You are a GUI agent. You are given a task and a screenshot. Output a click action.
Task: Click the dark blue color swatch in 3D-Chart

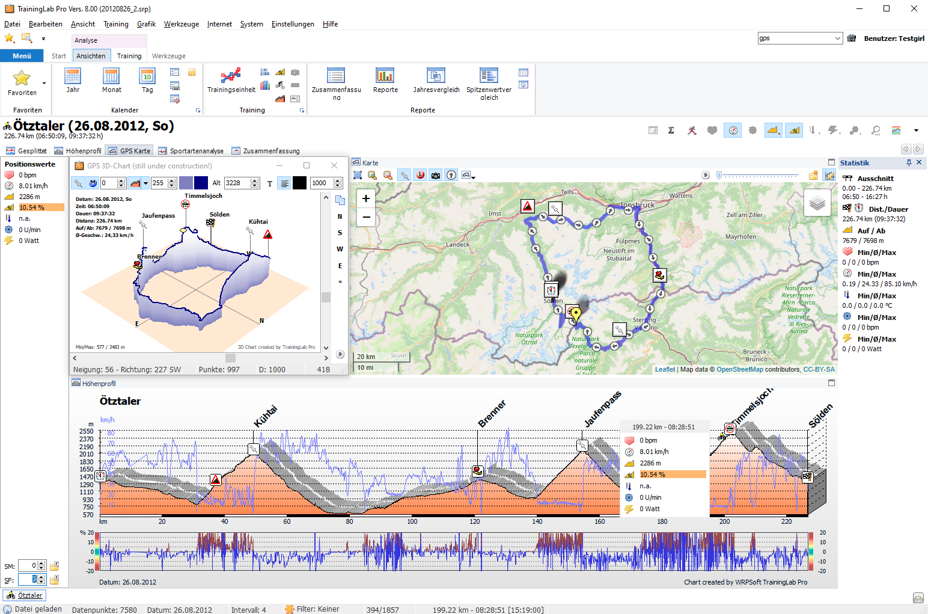201,183
